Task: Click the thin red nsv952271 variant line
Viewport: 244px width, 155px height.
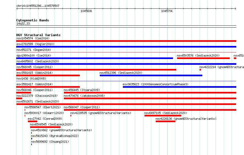Action: tap(126, 52)
